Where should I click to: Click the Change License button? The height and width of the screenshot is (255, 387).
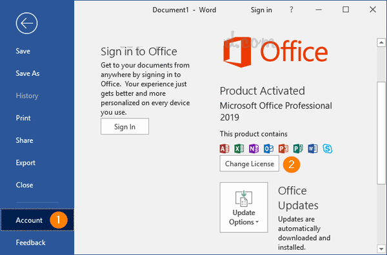coord(250,164)
